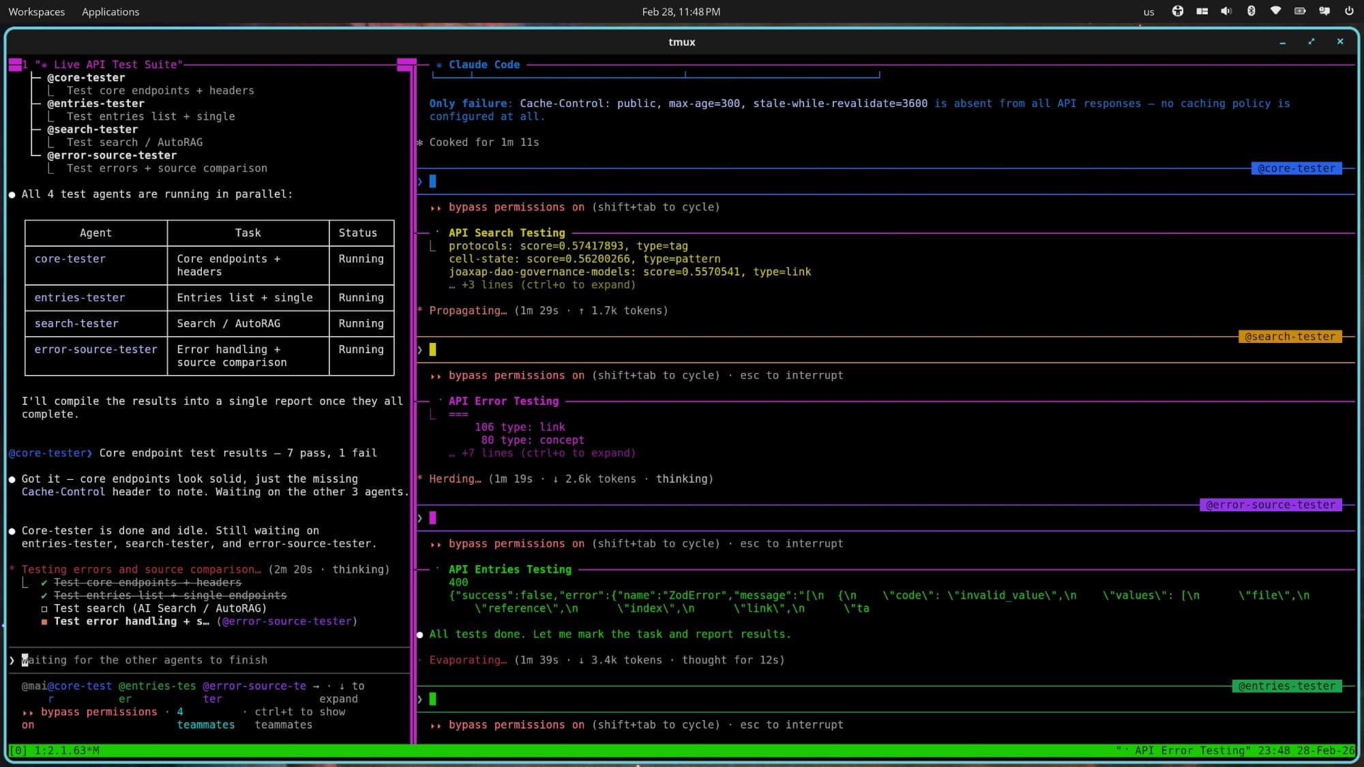Screen dimensions: 1364x767
Task: Click the in-progress 'Test error handling' task marker
Action: (44, 622)
